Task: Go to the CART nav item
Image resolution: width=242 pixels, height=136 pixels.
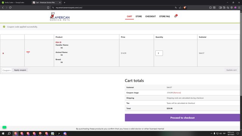Action: click(129, 16)
